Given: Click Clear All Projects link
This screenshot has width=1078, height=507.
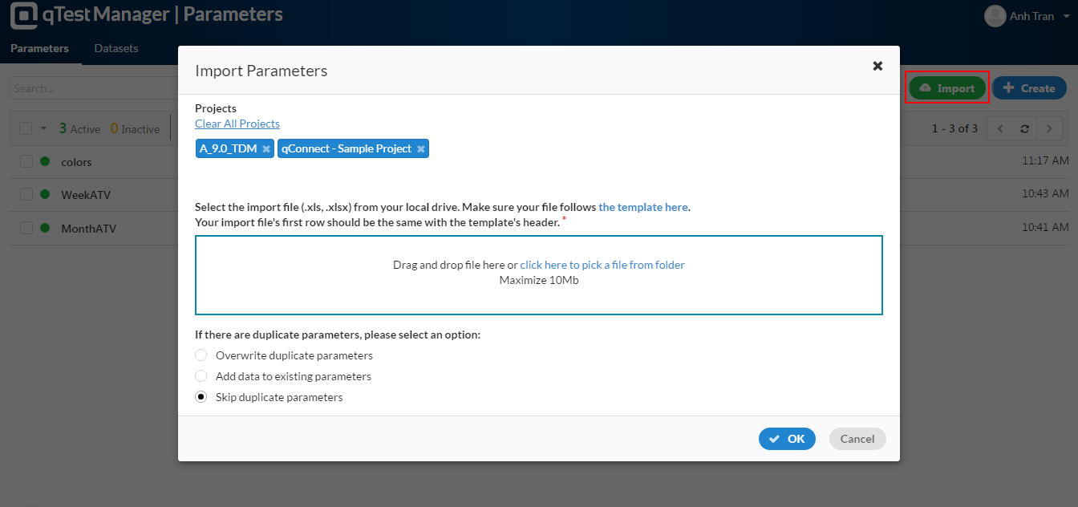Looking at the screenshot, I should [x=237, y=124].
